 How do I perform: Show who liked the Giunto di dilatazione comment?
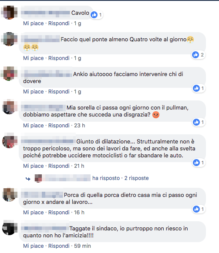point(199,163)
